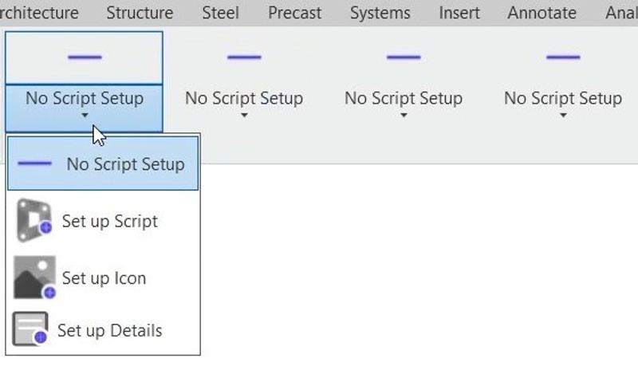638x366 pixels.
Task: Open the Structure ribbon tab
Action: coord(140,13)
